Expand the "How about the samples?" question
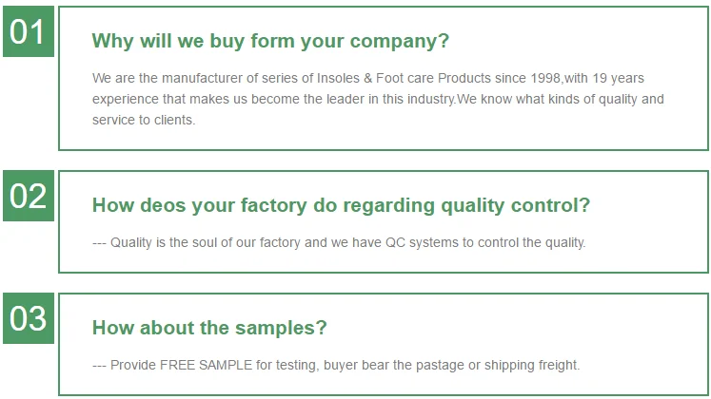The height and width of the screenshot is (399, 711). point(209,328)
